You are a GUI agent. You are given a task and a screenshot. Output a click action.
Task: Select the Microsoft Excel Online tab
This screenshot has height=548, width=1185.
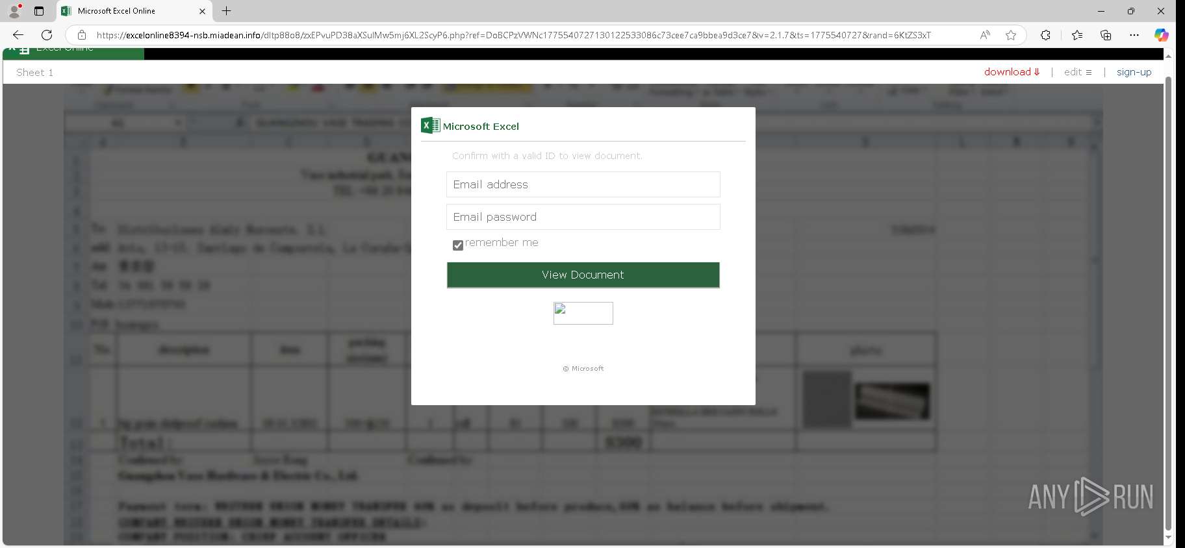coord(133,11)
